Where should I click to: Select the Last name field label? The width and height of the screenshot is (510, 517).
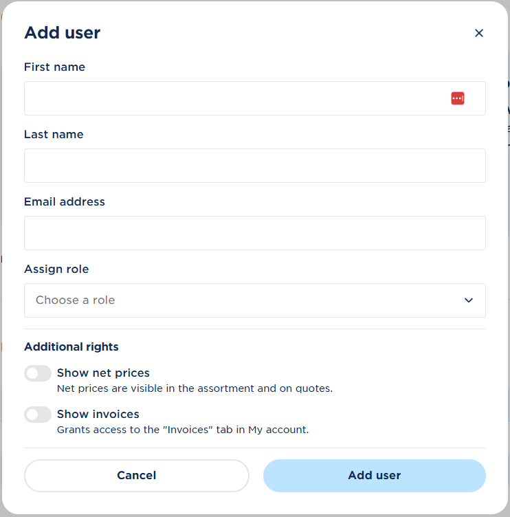click(x=54, y=134)
